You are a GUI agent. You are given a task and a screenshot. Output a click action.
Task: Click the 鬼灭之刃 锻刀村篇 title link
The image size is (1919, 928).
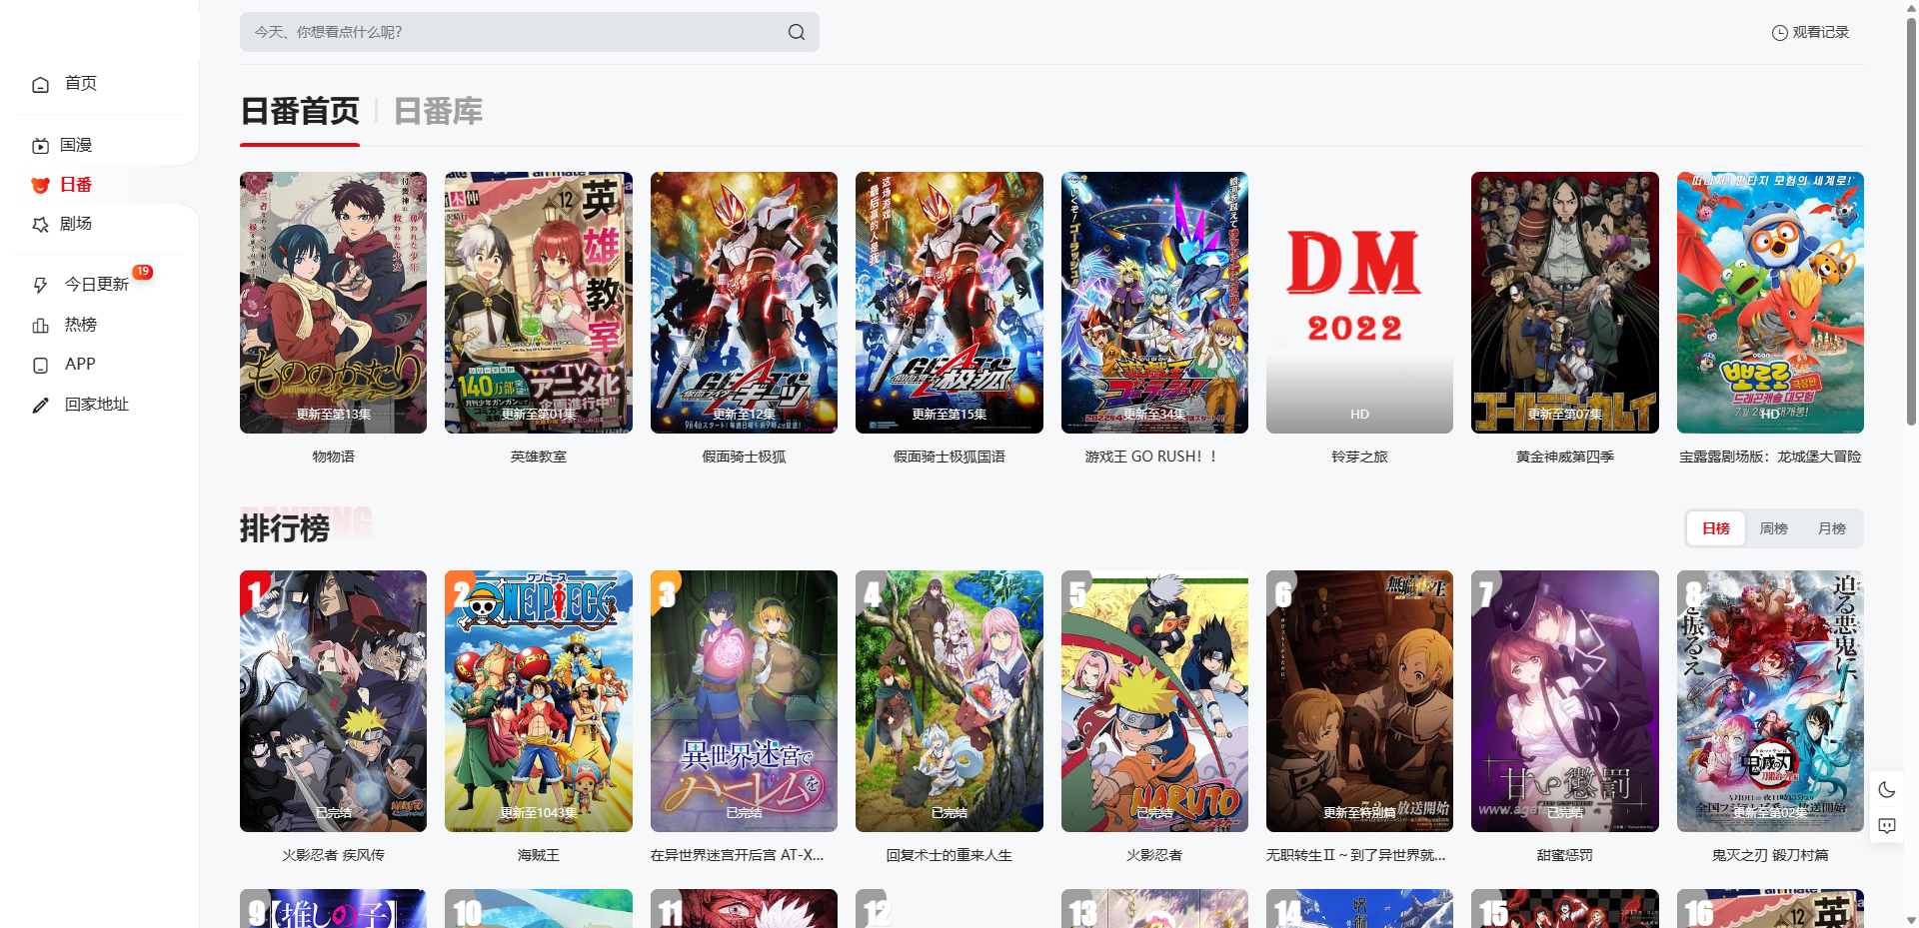coord(1770,855)
